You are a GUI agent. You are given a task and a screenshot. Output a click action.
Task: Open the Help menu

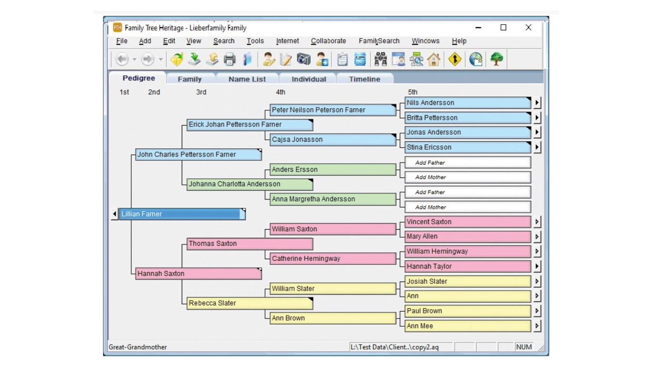point(459,41)
